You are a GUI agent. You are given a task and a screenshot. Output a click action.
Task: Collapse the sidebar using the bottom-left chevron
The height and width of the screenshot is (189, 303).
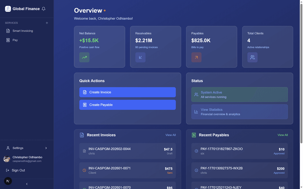27,184
